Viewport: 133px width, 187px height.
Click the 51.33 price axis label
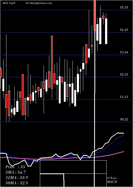pos(124,97)
